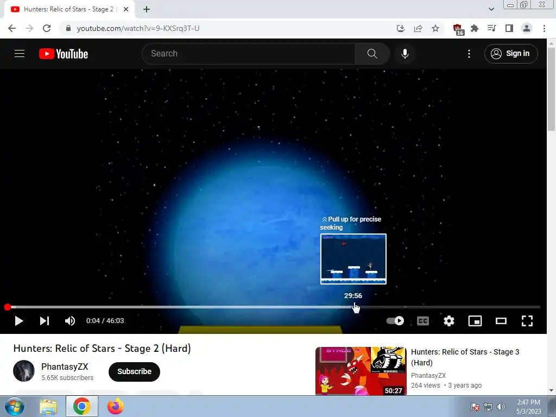Open the red shield extension with badge 16
Screen dimensions: 556x417
[458, 29]
